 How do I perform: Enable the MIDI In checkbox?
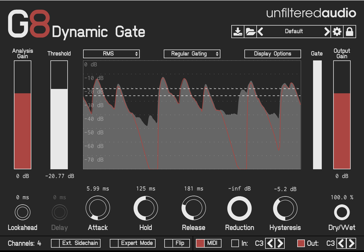[235, 243]
